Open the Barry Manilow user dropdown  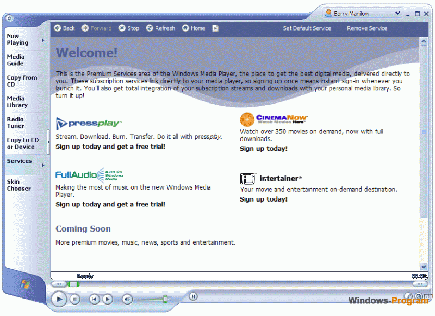[363, 13]
